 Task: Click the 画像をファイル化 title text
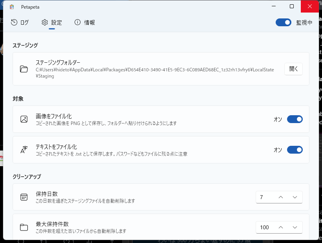point(53,116)
